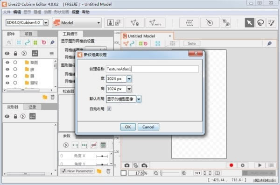Create a rotation deformer from toolbar
This screenshot has height=185, width=280.
pos(210,23)
